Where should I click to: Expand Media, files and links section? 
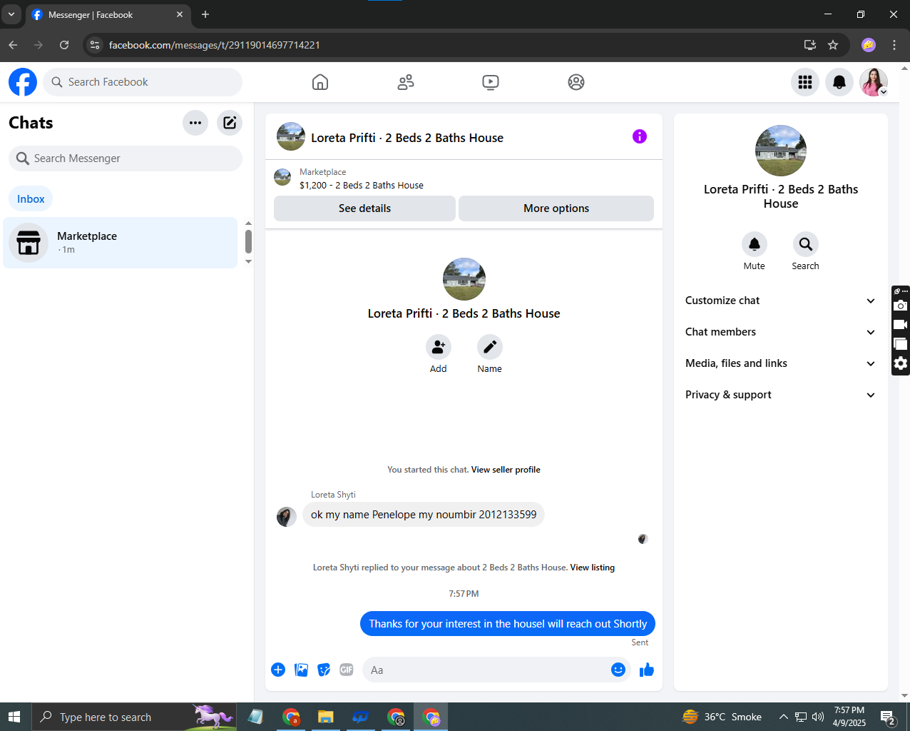point(781,363)
